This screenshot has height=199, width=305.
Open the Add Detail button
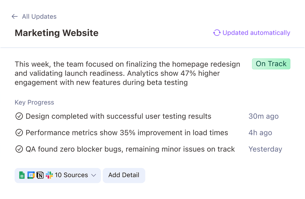[124, 175]
